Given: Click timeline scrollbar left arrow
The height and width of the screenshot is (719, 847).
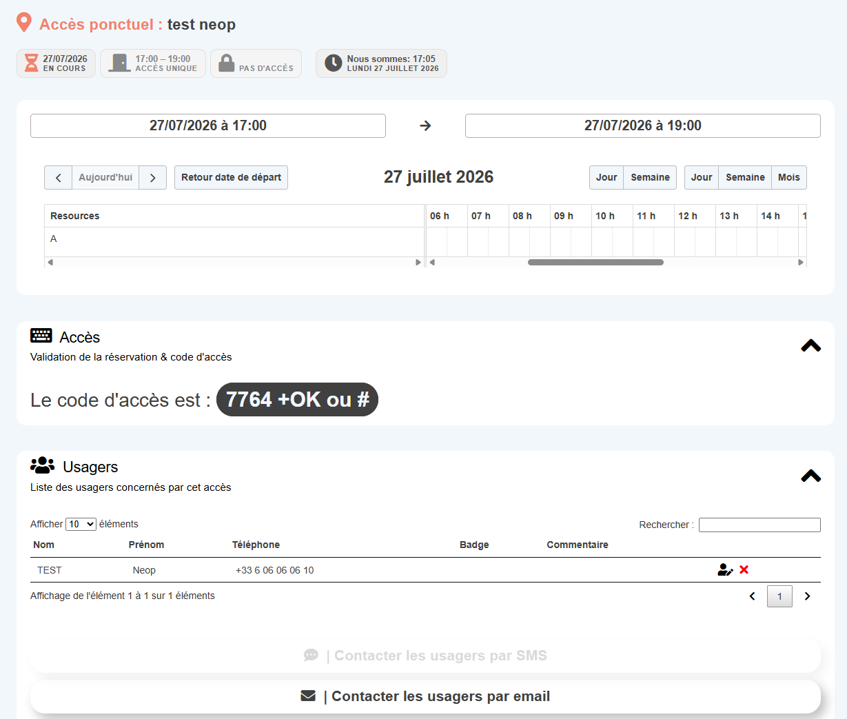Looking at the screenshot, I should (432, 262).
